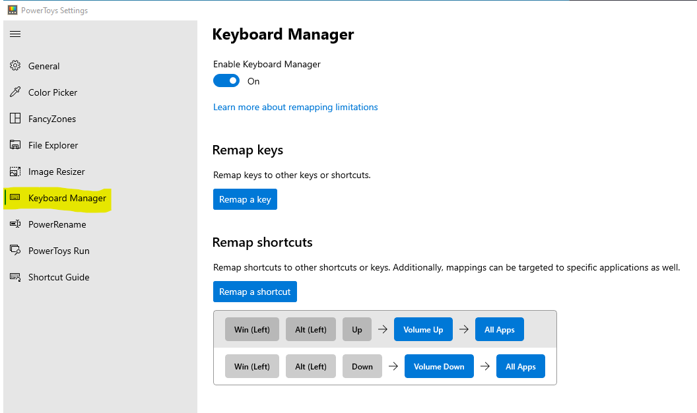Click the Up key chip
697x413 pixels.
click(357, 329)
